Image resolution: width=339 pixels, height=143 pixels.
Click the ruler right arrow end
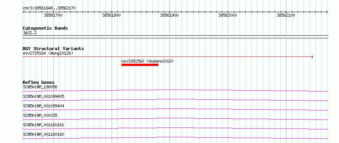click(x=327, y=12)
